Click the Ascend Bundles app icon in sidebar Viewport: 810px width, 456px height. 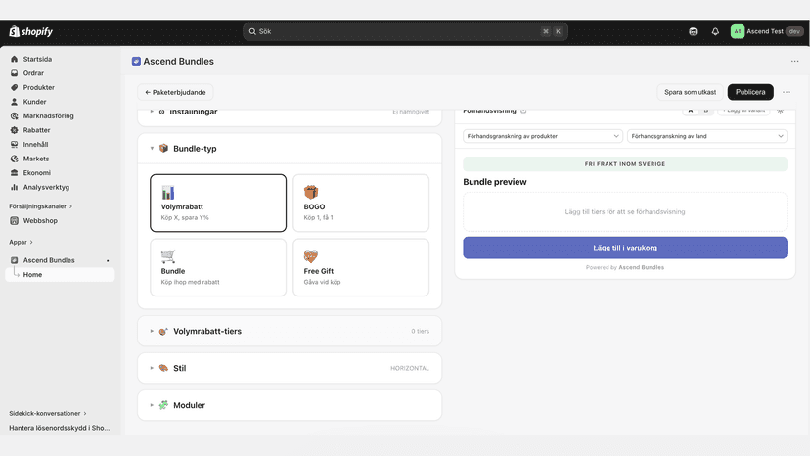(14, 260)
